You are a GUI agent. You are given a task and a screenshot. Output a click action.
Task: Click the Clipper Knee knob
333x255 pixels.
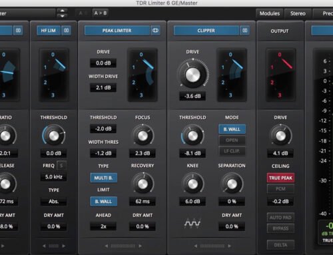coord(192,184)
